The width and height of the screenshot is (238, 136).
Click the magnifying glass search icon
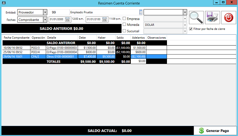(196, 18)
